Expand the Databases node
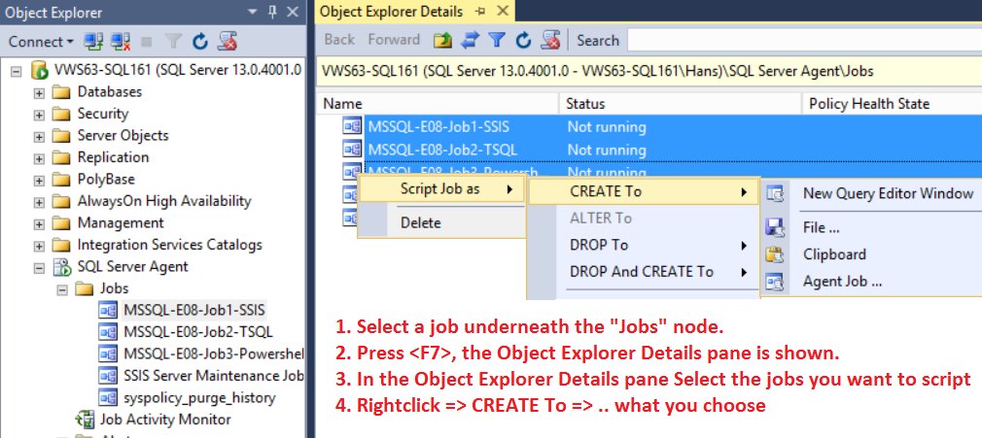Image resolution: width=982 pixels, height=438 pixels. pos(39,92)
